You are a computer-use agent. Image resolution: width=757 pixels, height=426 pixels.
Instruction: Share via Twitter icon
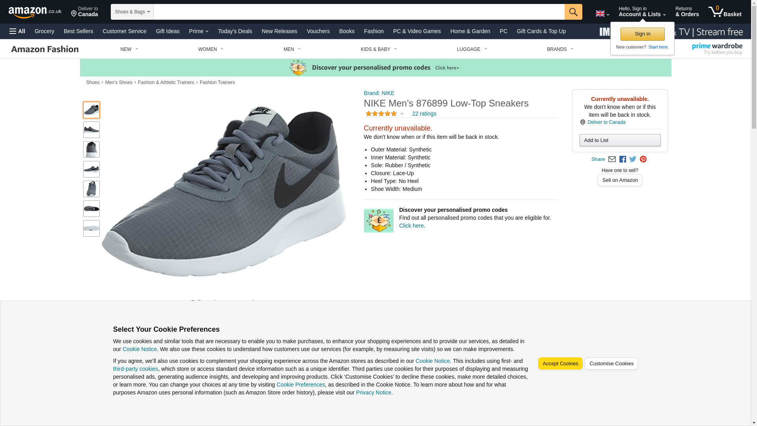(633, 159)
